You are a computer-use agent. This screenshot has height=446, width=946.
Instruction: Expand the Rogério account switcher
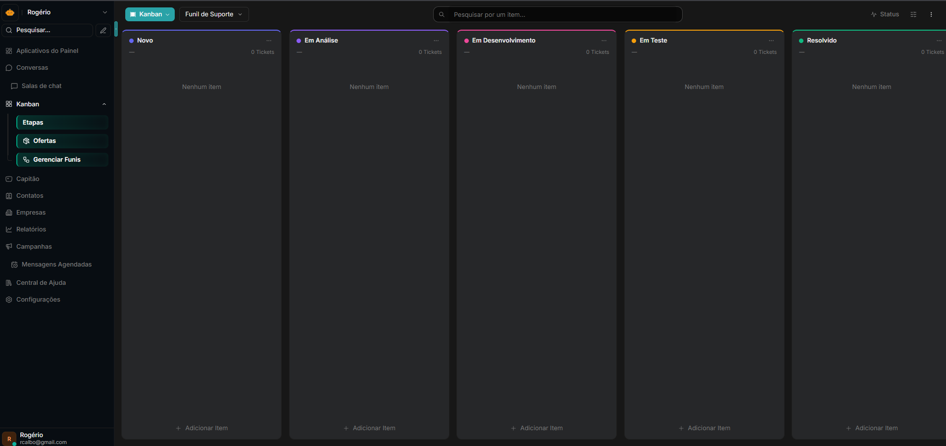coord(104,12)
